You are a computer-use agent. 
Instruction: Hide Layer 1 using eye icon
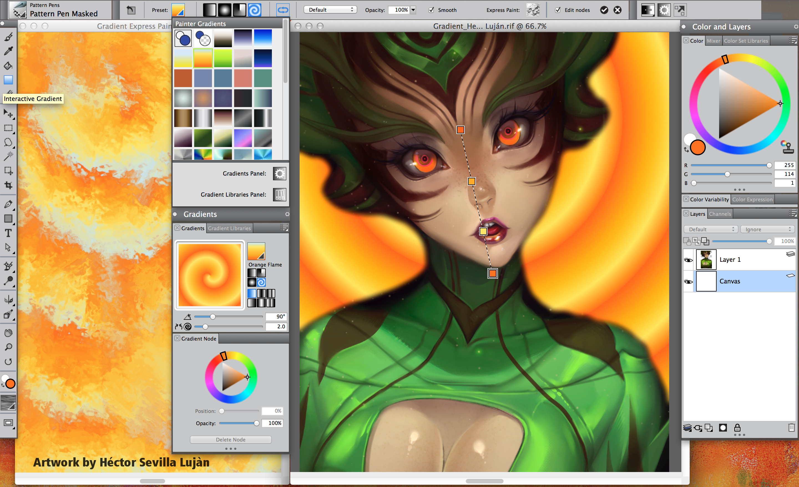(688, 260)
